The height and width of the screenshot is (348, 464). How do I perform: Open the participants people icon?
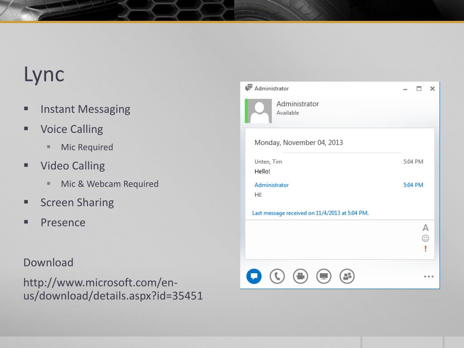pyautogui.click(x=347, y=276)
